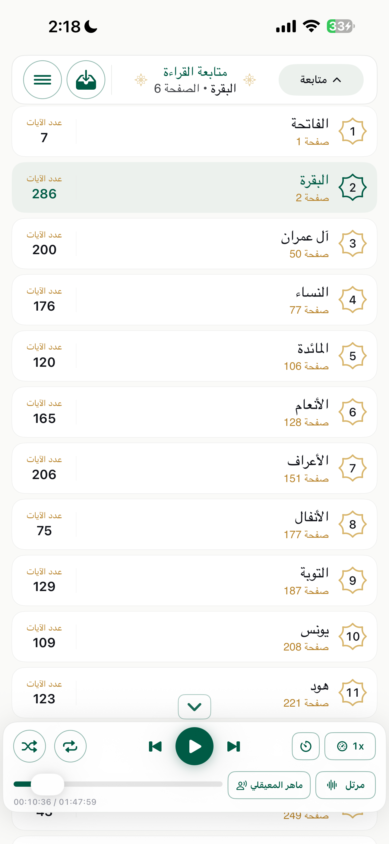Select surah الفاتحة from the list
Viewport: 389px width, 844px height.
(194, 131)
